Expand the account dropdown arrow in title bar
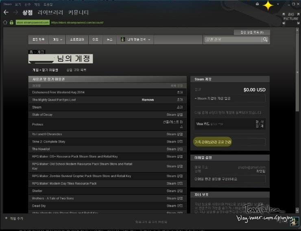Screen dimensions: 301x231 (x=278, y=4)
